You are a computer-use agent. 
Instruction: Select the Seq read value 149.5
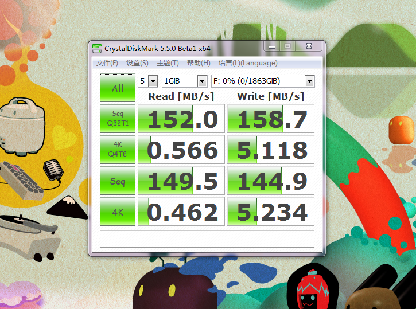pyautogui.click(x=181, y=181)
